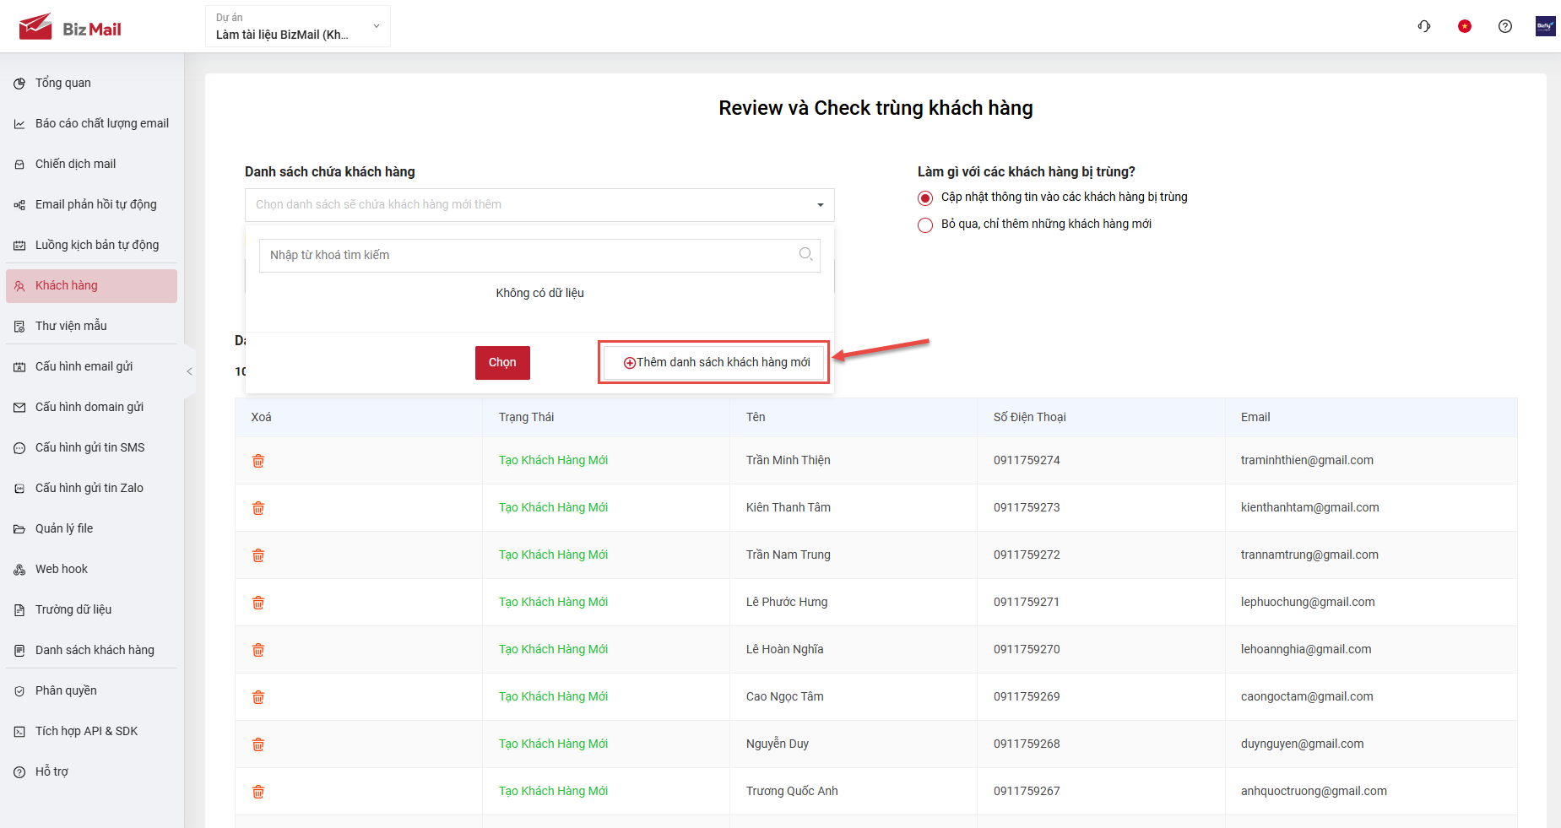Screen dimensions: 1561x828
Task: Open Trường dữ liệu
Action: (91, 609)
